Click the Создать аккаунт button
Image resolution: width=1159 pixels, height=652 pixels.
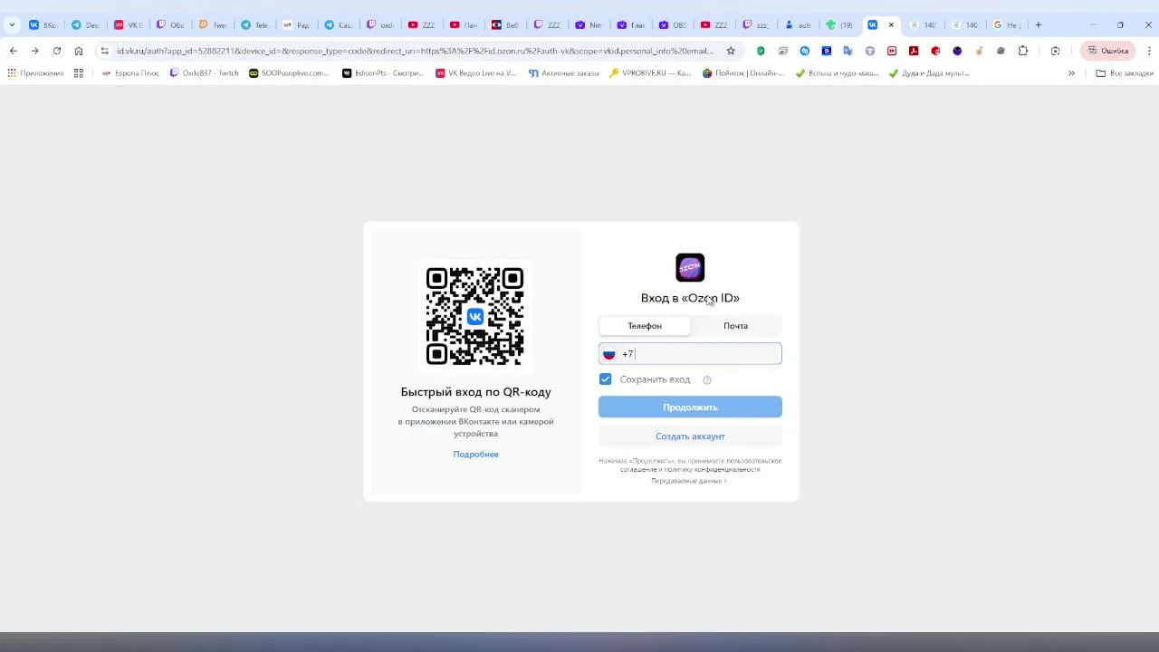point(690,436)
